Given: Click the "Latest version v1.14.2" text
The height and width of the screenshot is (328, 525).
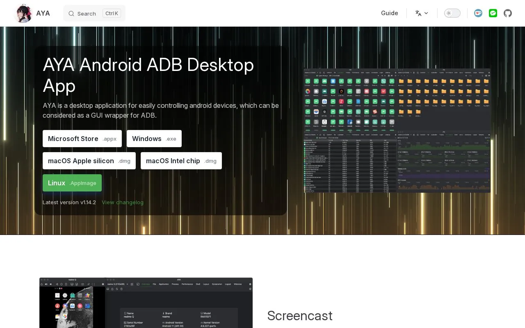Looking at the screenshot, I should tap(69, 202).
